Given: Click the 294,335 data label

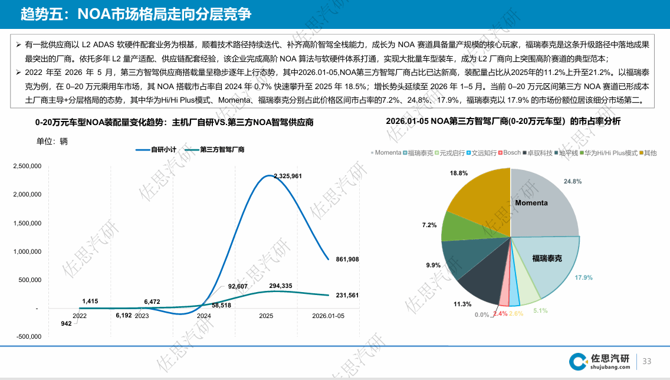Looking at the screenshot, I should tap(280, 286).
